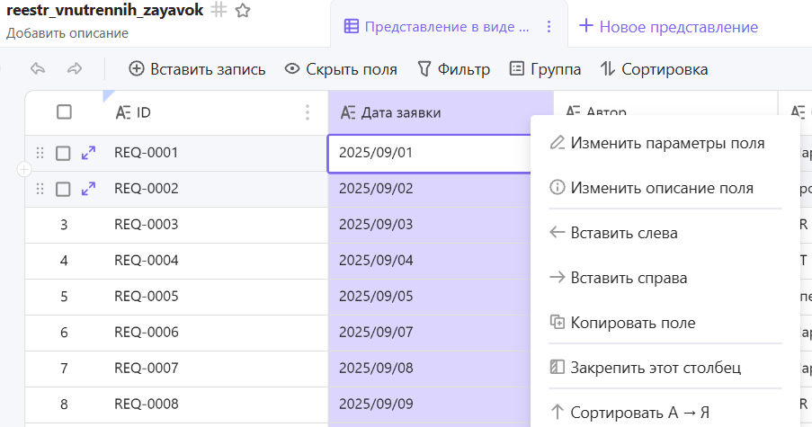Open the 'Фильтр' toolbar option
The width and height of the screenshot is (812, 427).
[453, 69]
